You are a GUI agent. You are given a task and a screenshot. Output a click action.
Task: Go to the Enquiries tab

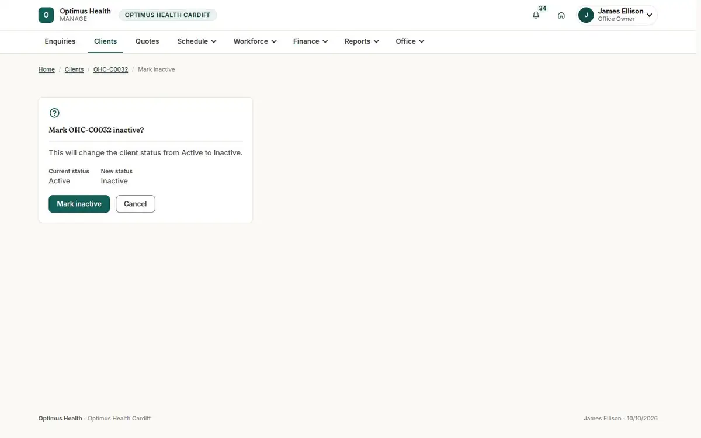click(60, 41)
